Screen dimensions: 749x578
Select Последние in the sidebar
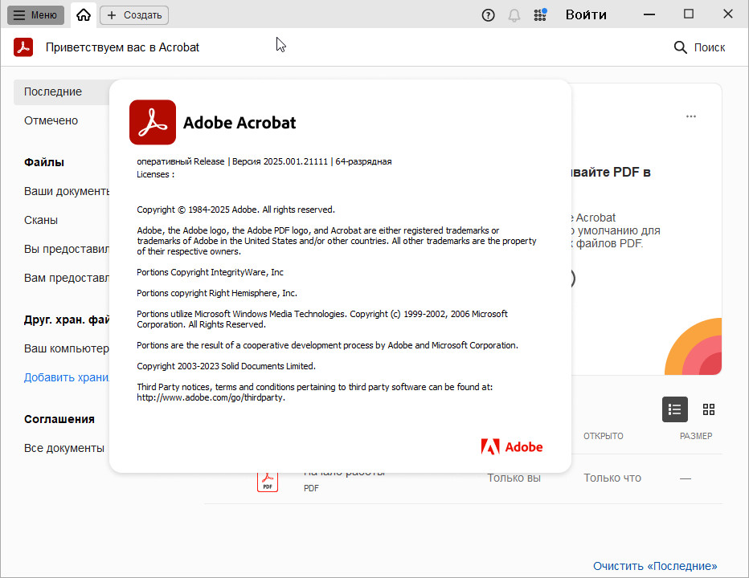[x=53, y=92]
